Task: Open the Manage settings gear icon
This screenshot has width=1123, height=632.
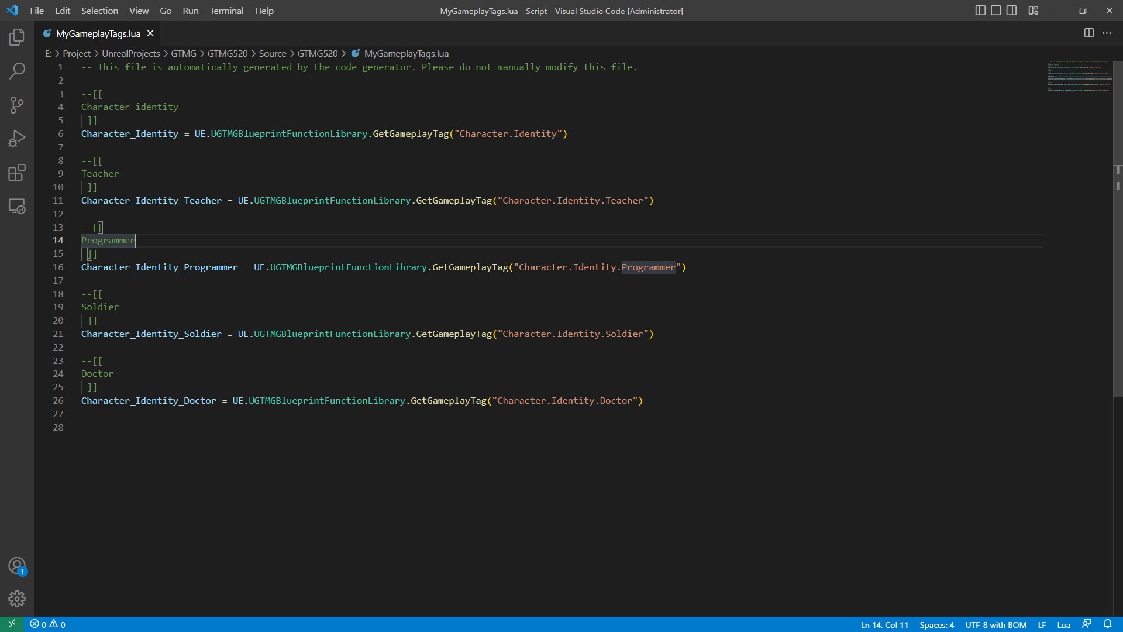Action: point(17,599)
